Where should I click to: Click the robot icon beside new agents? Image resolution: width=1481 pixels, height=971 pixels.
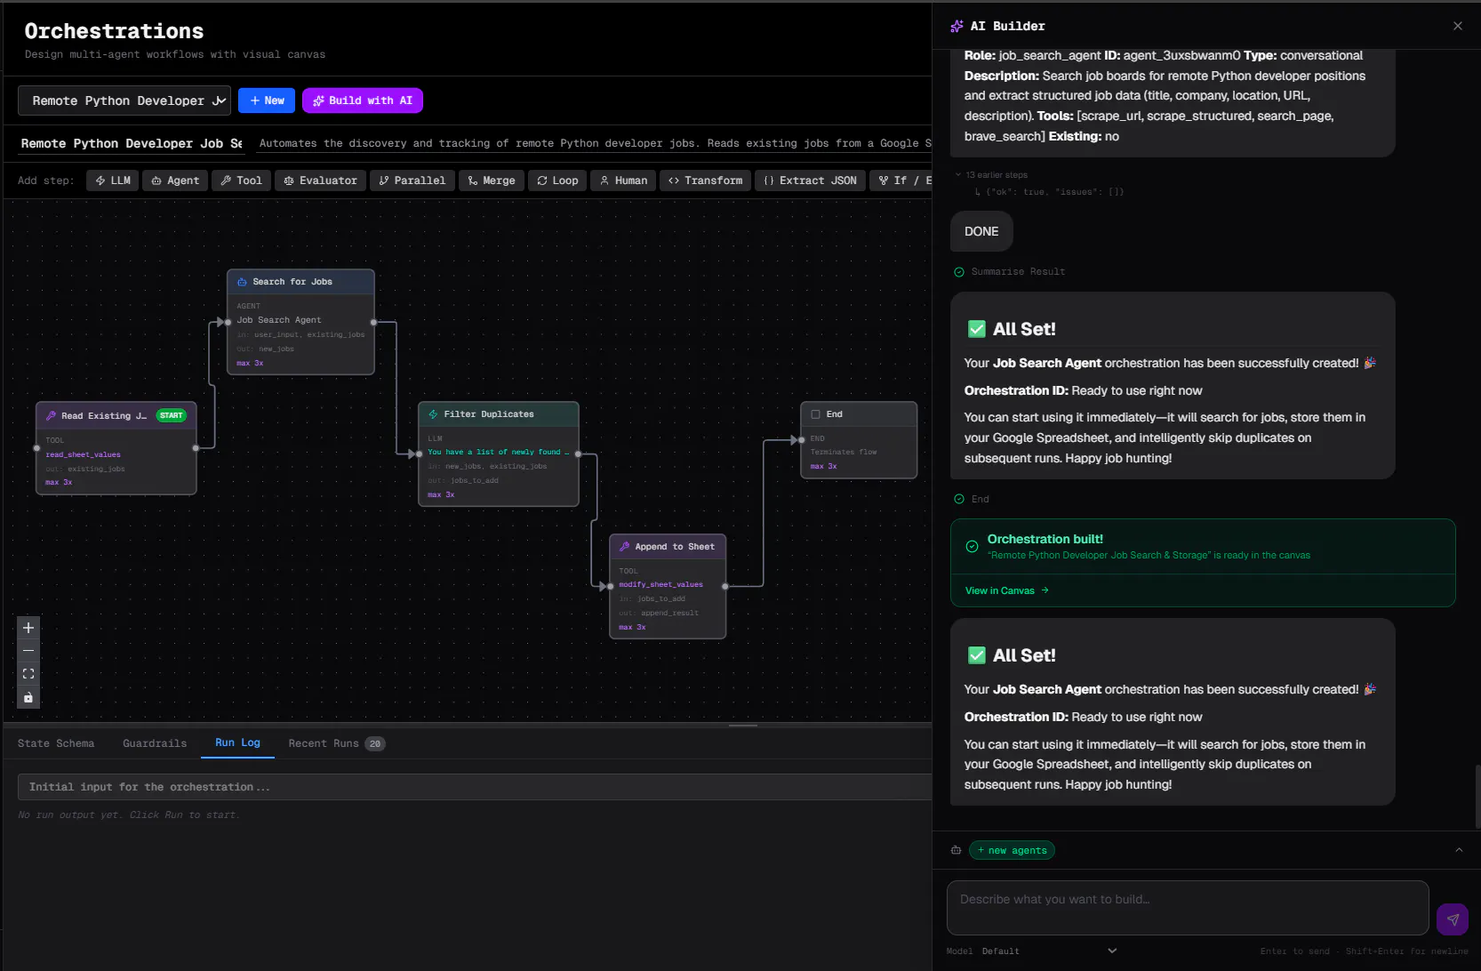[x=956, y=850]
